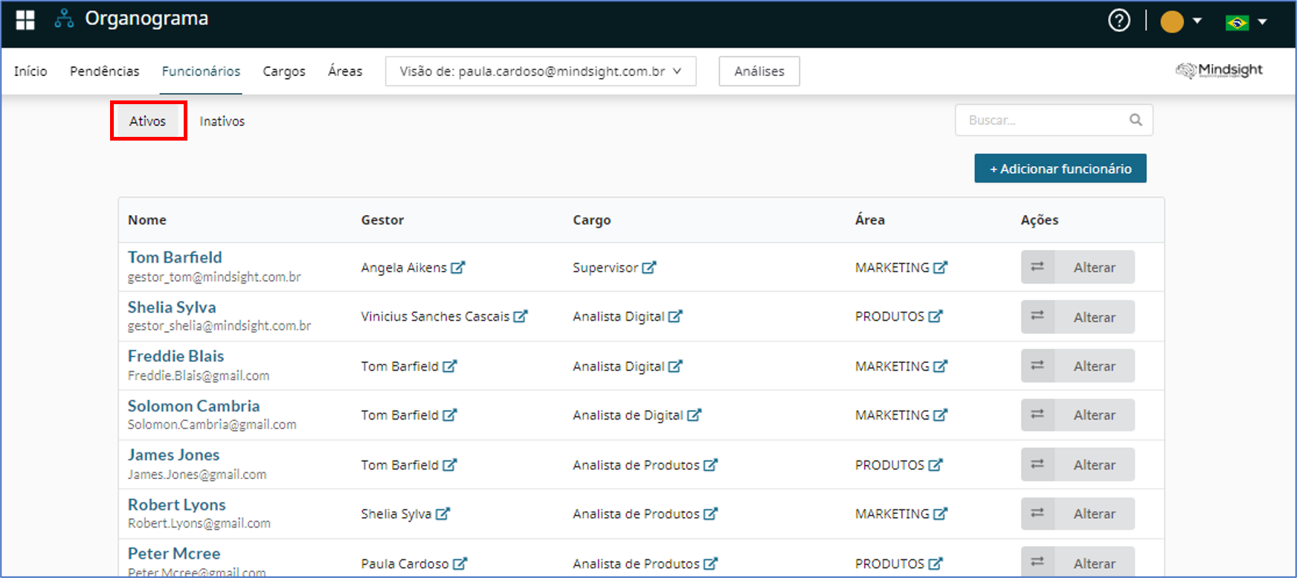
Task: Open Tom Barfield gestor link icon in Freddie Blais row
Action: click(x=450, y=366)
